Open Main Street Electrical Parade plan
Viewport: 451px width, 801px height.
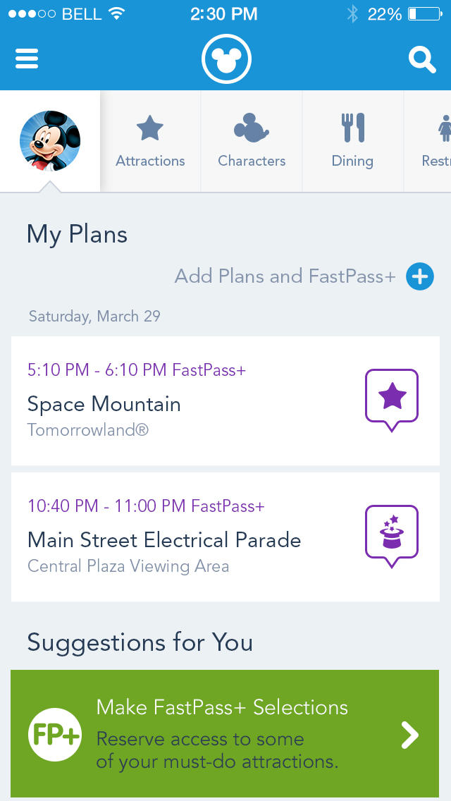[x=164, y=540]
